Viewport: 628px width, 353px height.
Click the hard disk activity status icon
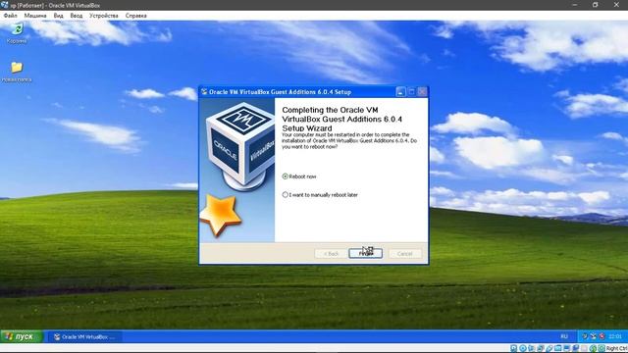[513, 348]
